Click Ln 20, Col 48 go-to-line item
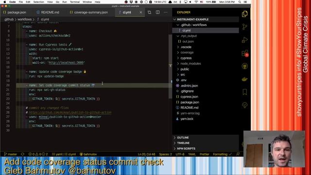Screen dimensions: 311x175 (147, 154)
